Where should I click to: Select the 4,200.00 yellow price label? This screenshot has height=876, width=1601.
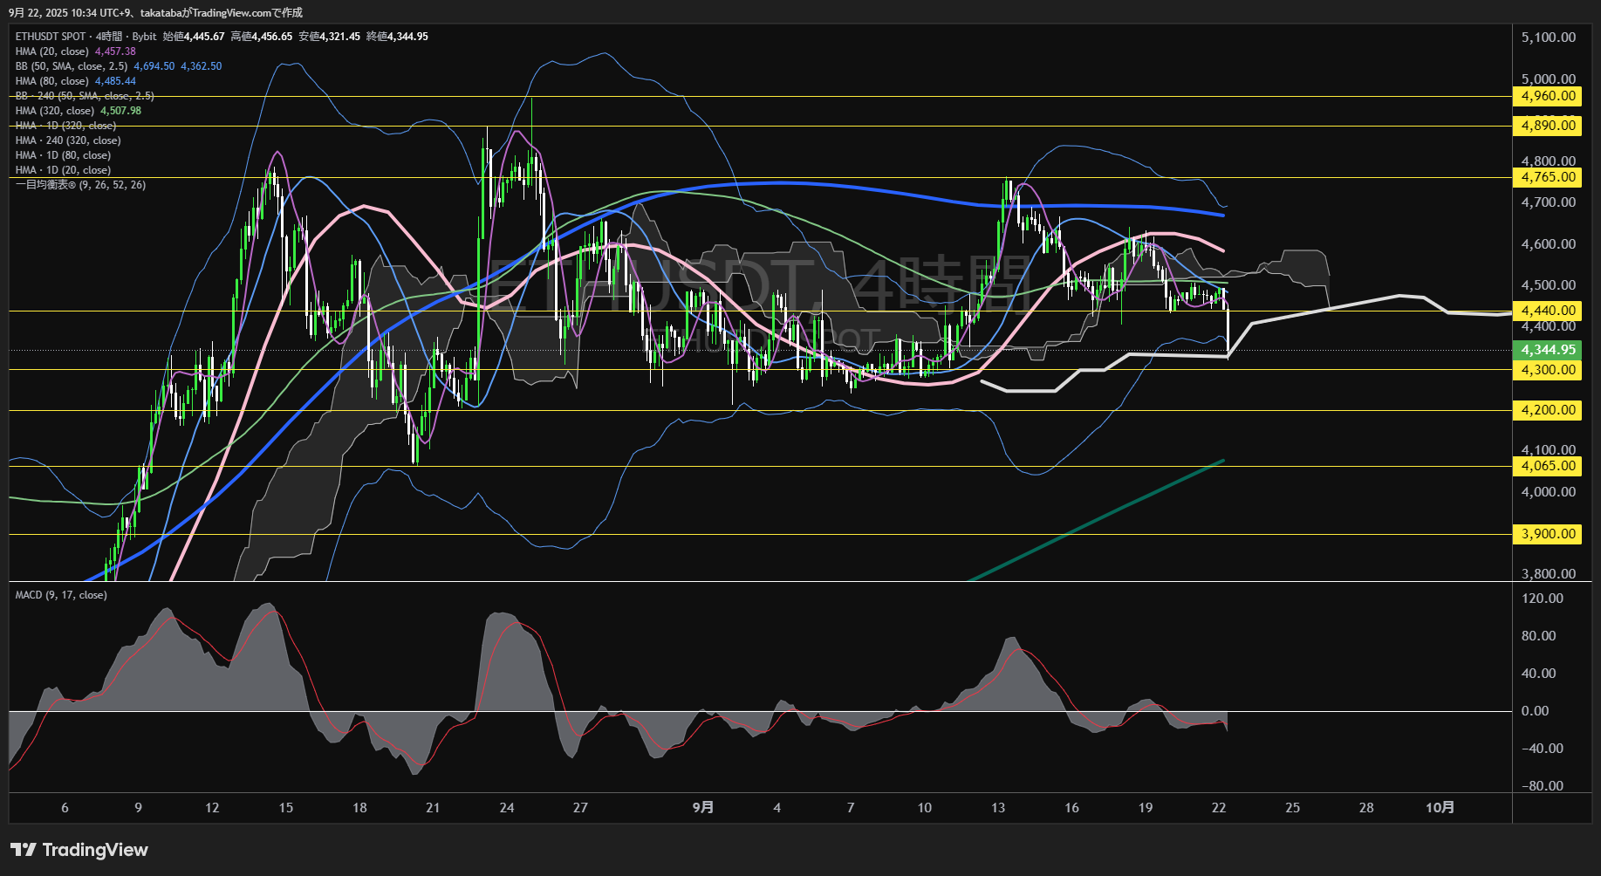1547,410
